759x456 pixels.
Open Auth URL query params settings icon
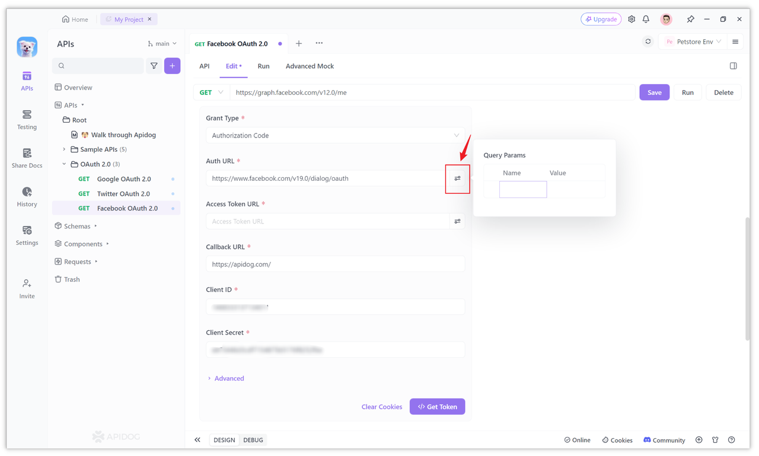point(457,178)
